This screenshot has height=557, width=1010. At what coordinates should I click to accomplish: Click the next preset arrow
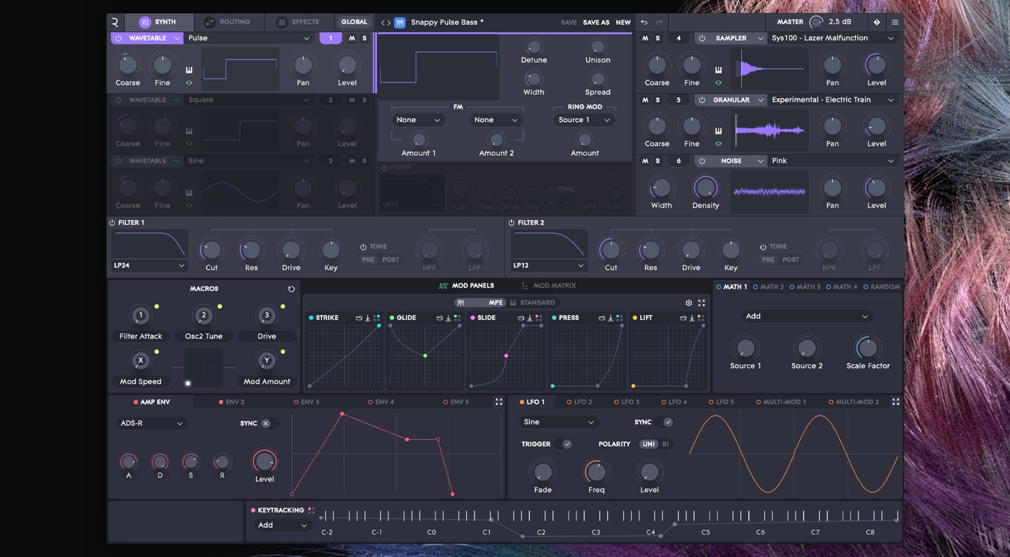pyautogui.click(x=389, y=22)
